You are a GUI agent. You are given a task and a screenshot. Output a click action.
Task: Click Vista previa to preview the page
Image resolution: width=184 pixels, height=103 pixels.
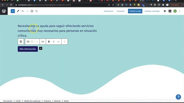coord(108,11)
